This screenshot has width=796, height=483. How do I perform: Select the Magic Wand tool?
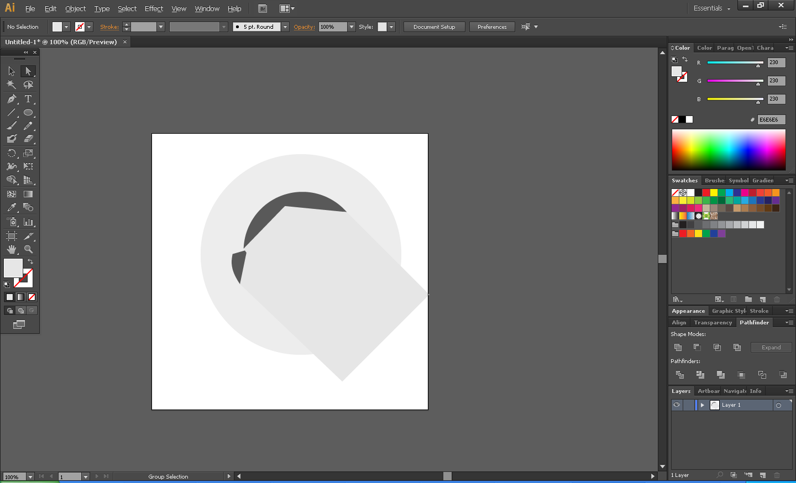point(12,85)
